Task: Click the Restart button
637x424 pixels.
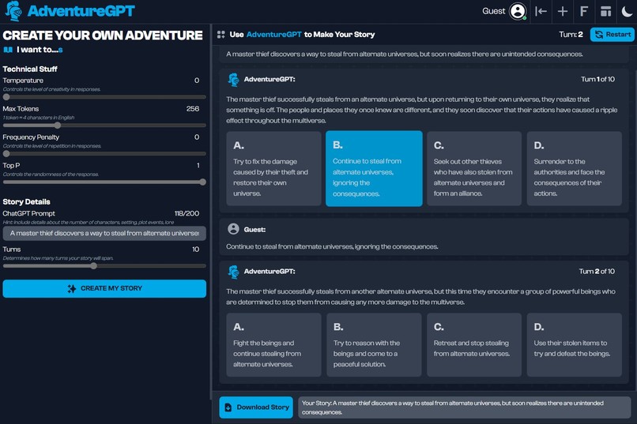Action: coord(612,35)
